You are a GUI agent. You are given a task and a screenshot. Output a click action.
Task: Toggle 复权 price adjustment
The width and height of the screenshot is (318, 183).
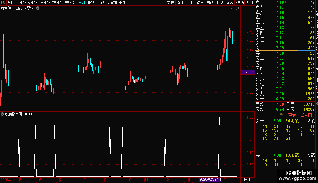[171, 3]
